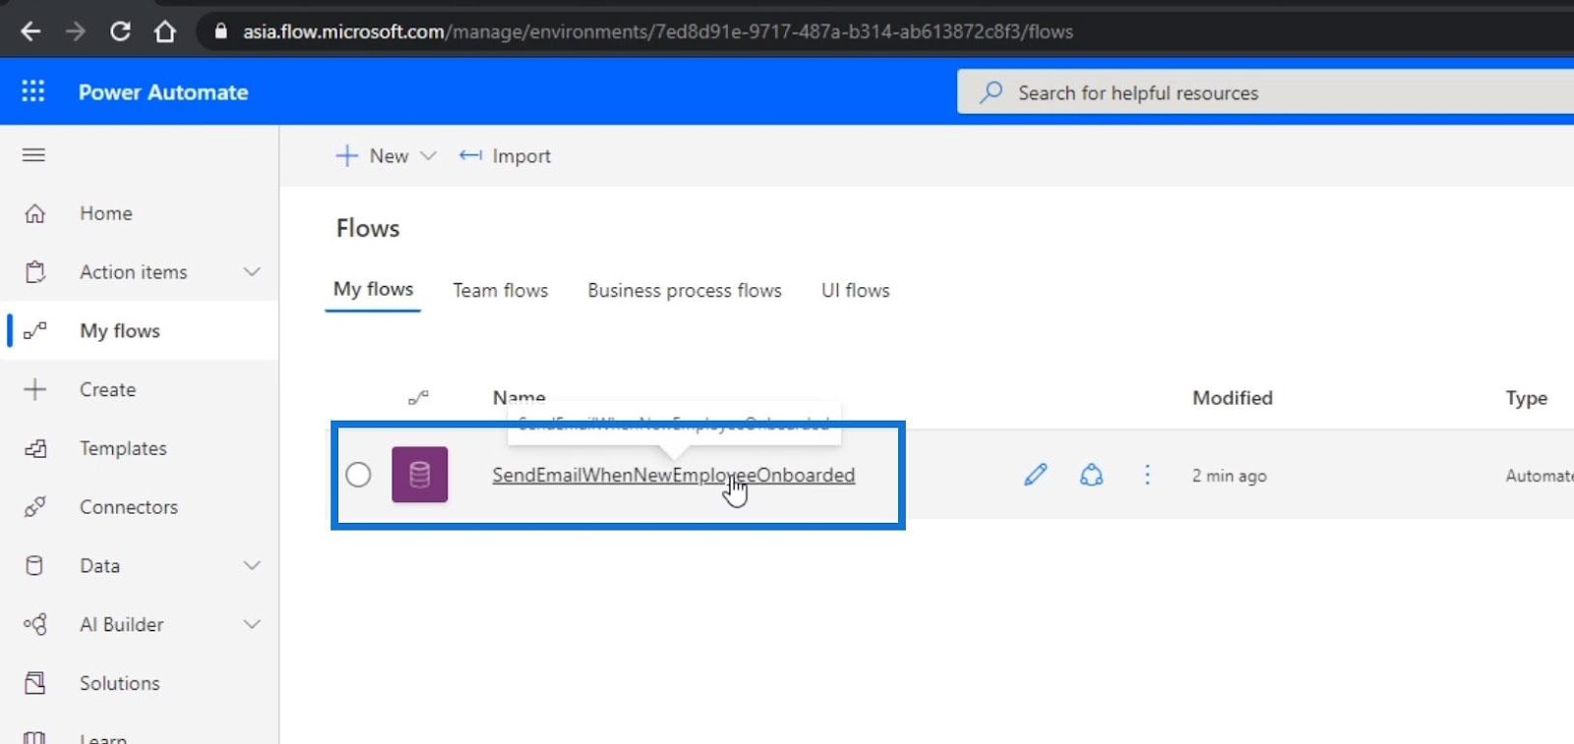Image resolution: width=1574 pixels, height=744 pixels.
Task: Click the purple Common Data Service flow icon
Action: point(420,475)
